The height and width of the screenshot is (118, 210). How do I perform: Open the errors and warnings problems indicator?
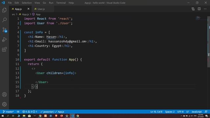tap(30, 112)
